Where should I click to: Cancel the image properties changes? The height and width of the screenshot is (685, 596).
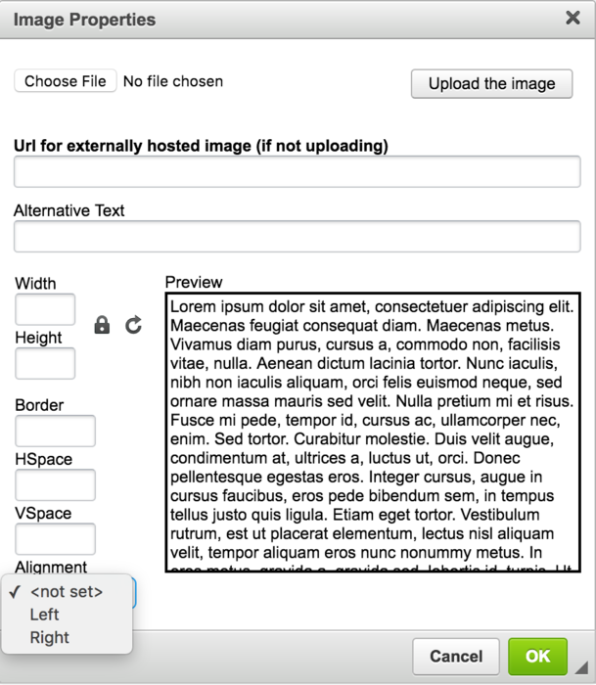click(x=456, y=657)
